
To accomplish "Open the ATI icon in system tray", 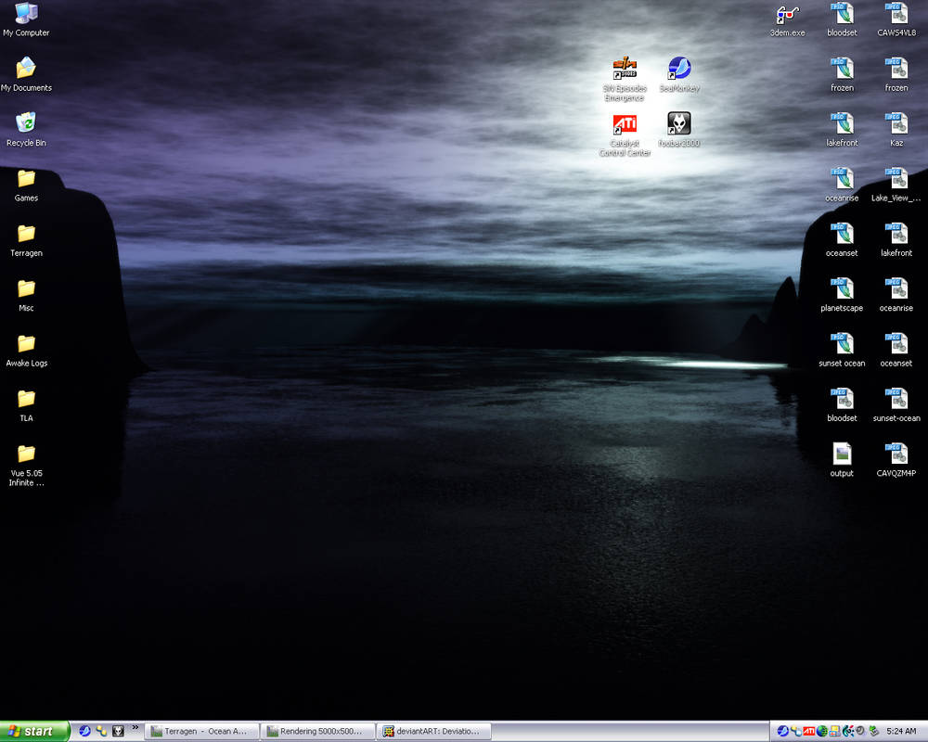I will (x=809, y=732).
